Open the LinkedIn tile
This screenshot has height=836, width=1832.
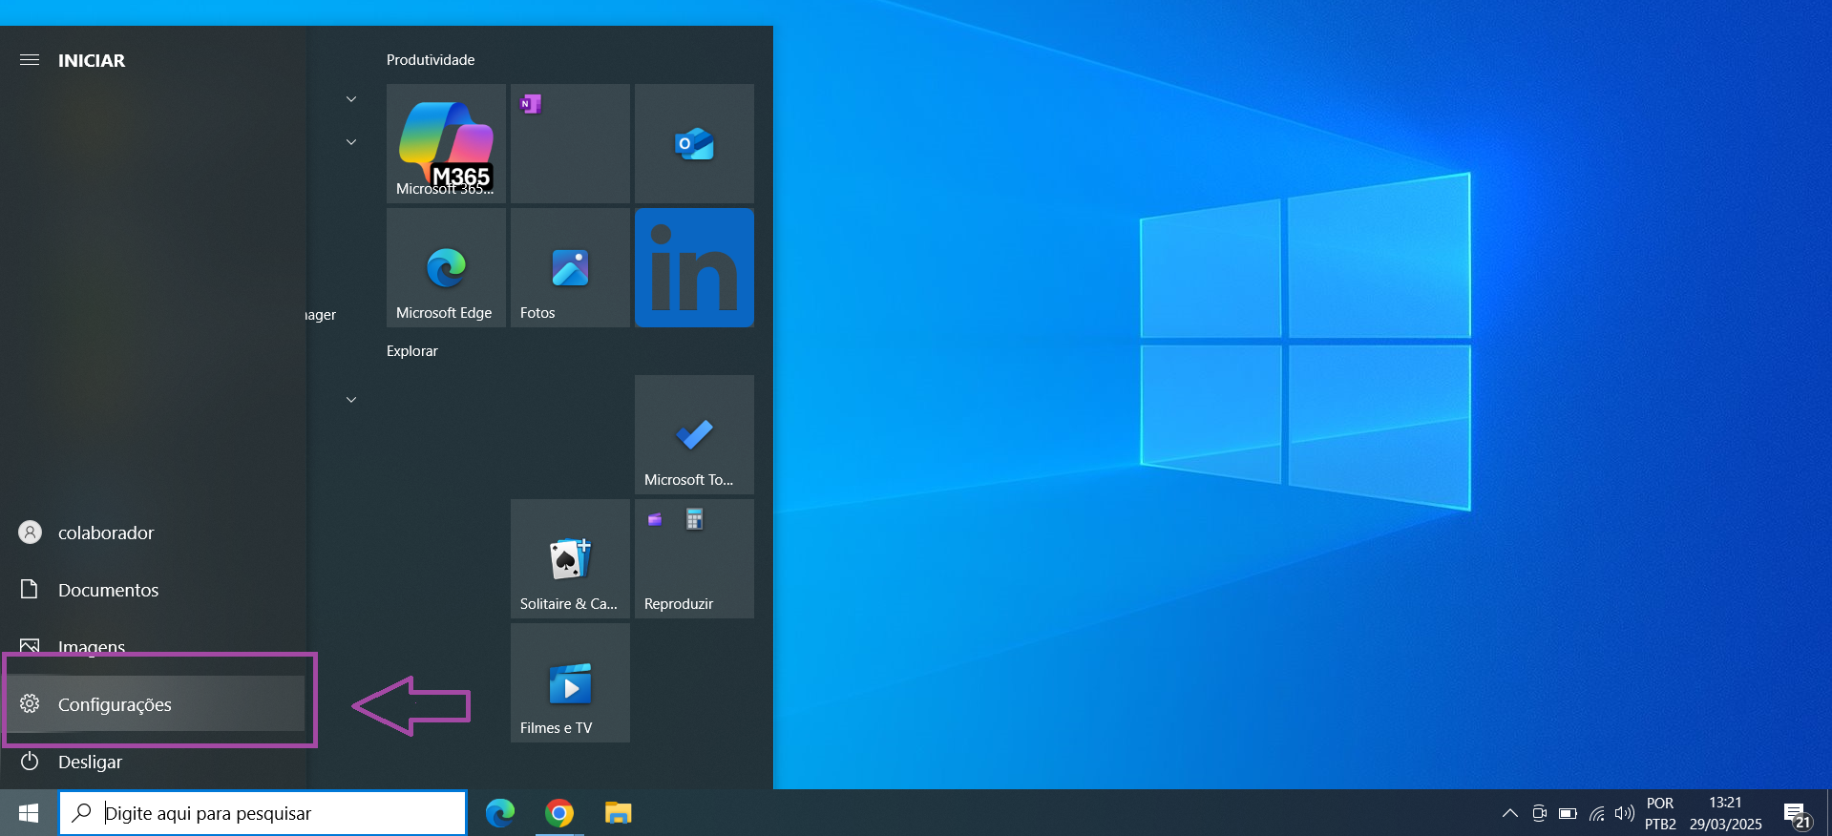(x=694, y=267)
